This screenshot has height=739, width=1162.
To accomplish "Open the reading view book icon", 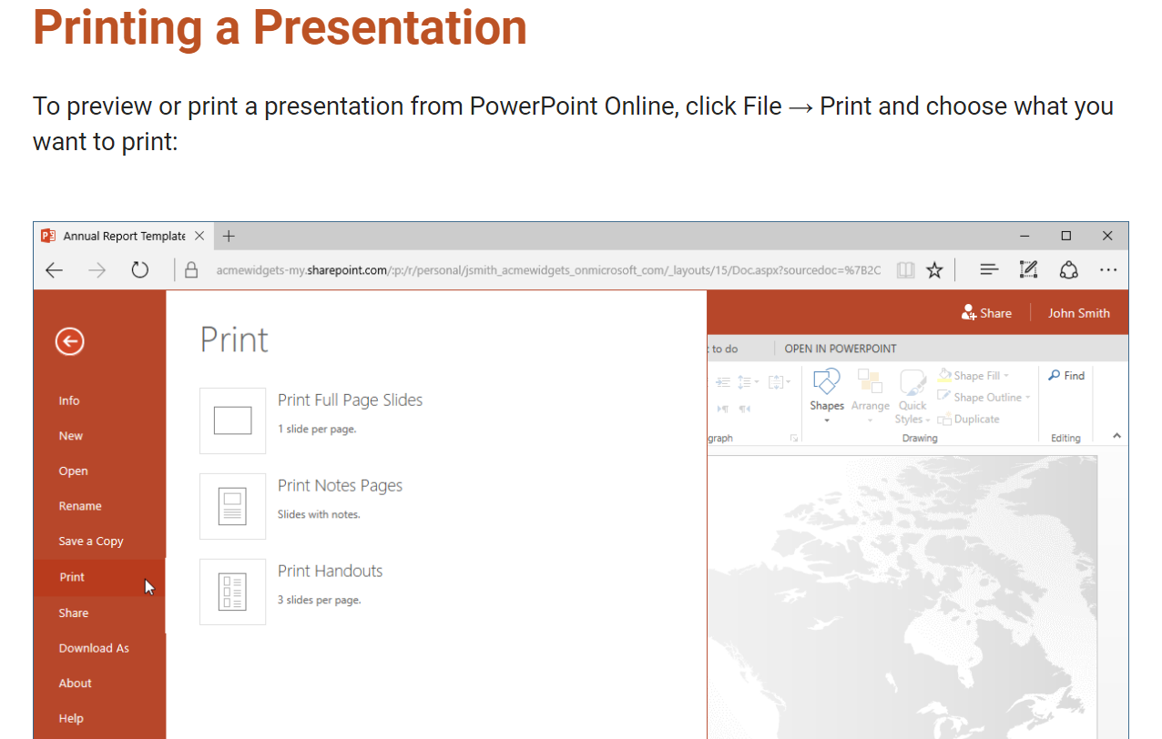I will click(x=904, y=270).
